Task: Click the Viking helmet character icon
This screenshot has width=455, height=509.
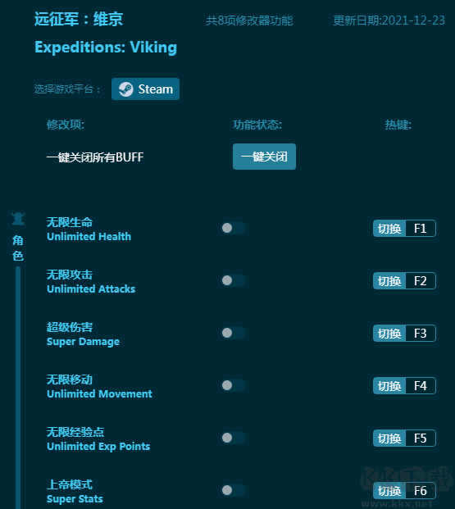Action: (18, 219)
